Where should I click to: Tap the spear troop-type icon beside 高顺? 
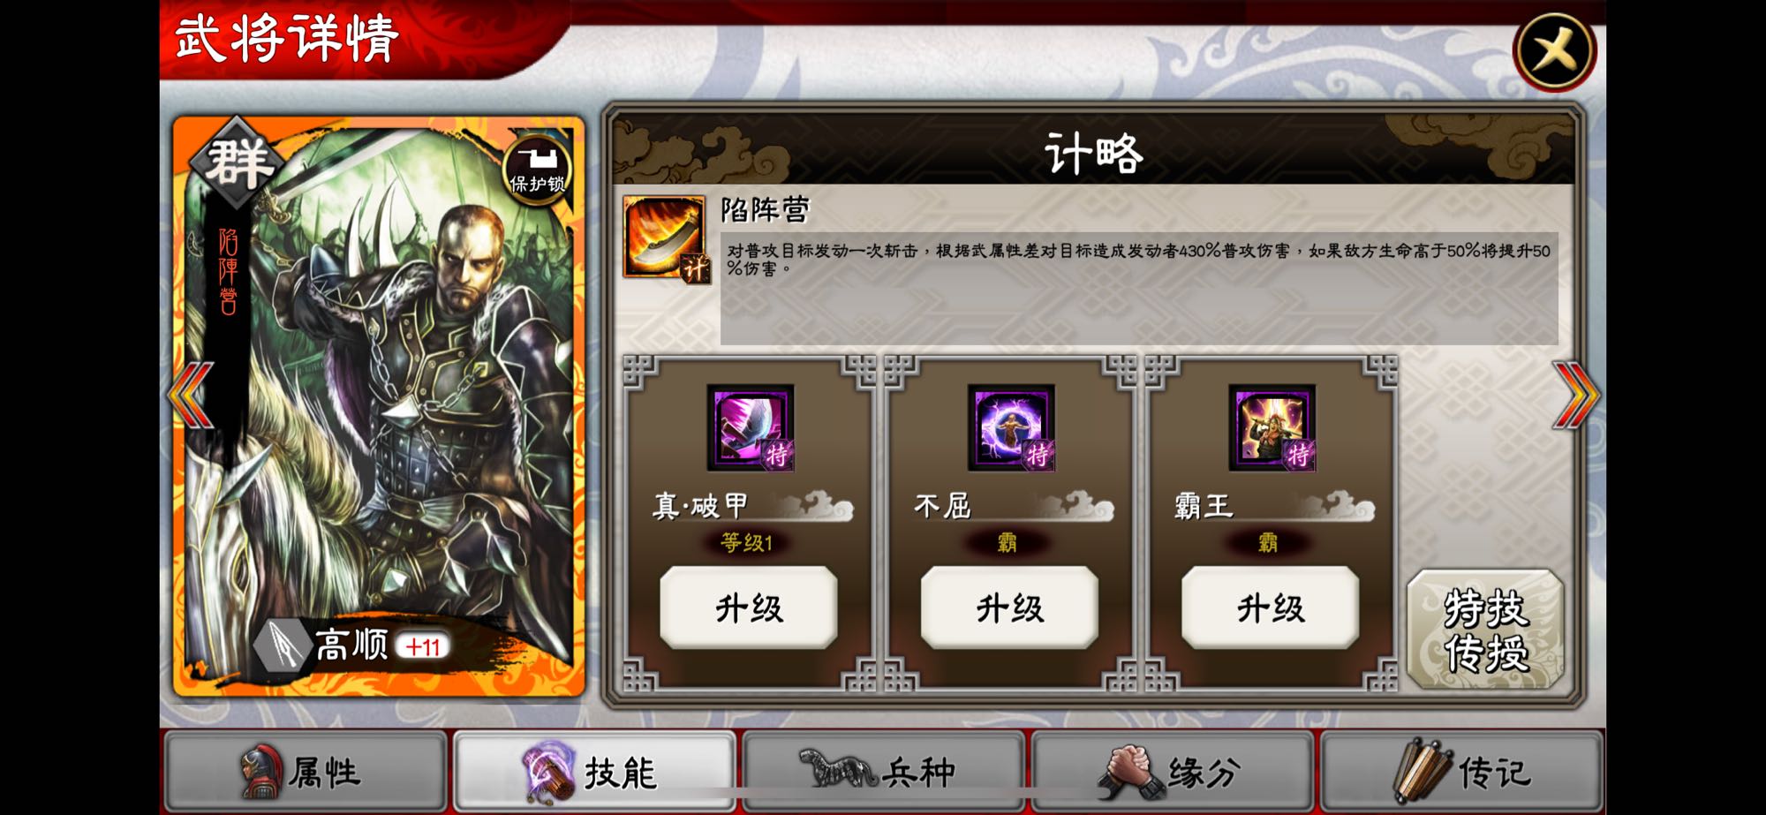click(283, 647)
